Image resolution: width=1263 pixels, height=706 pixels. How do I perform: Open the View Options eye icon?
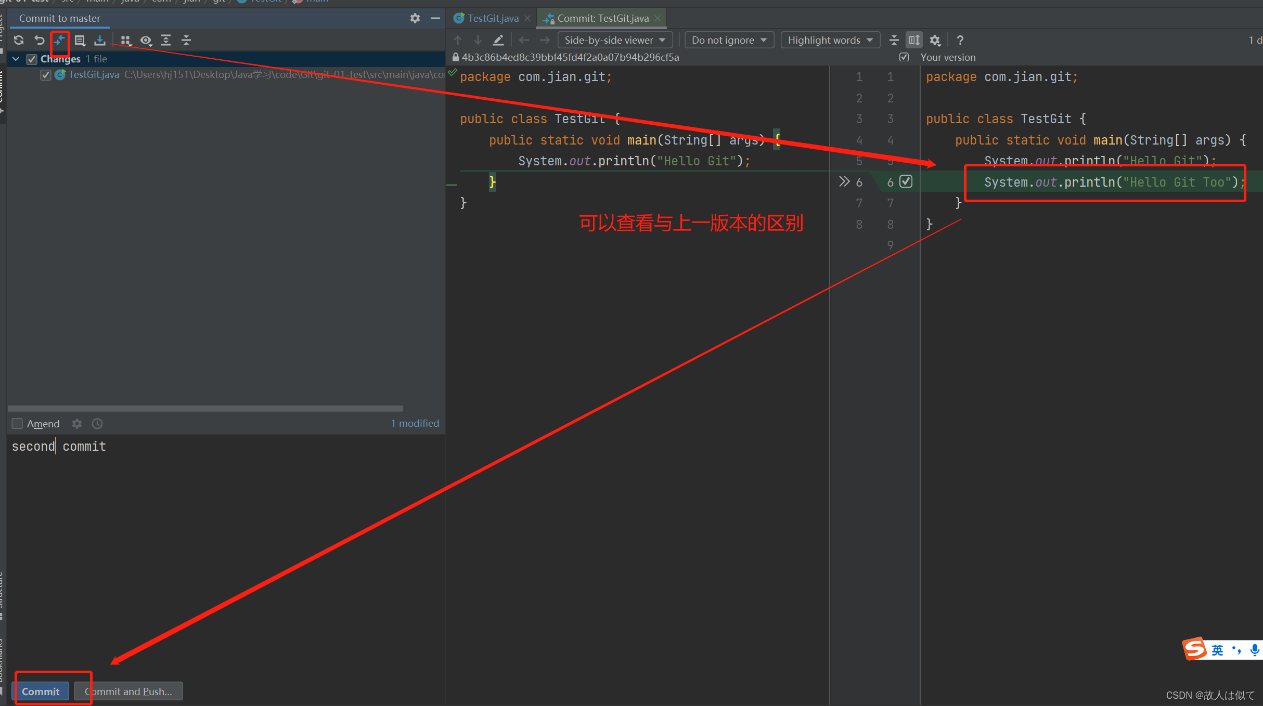click(146, 40)
